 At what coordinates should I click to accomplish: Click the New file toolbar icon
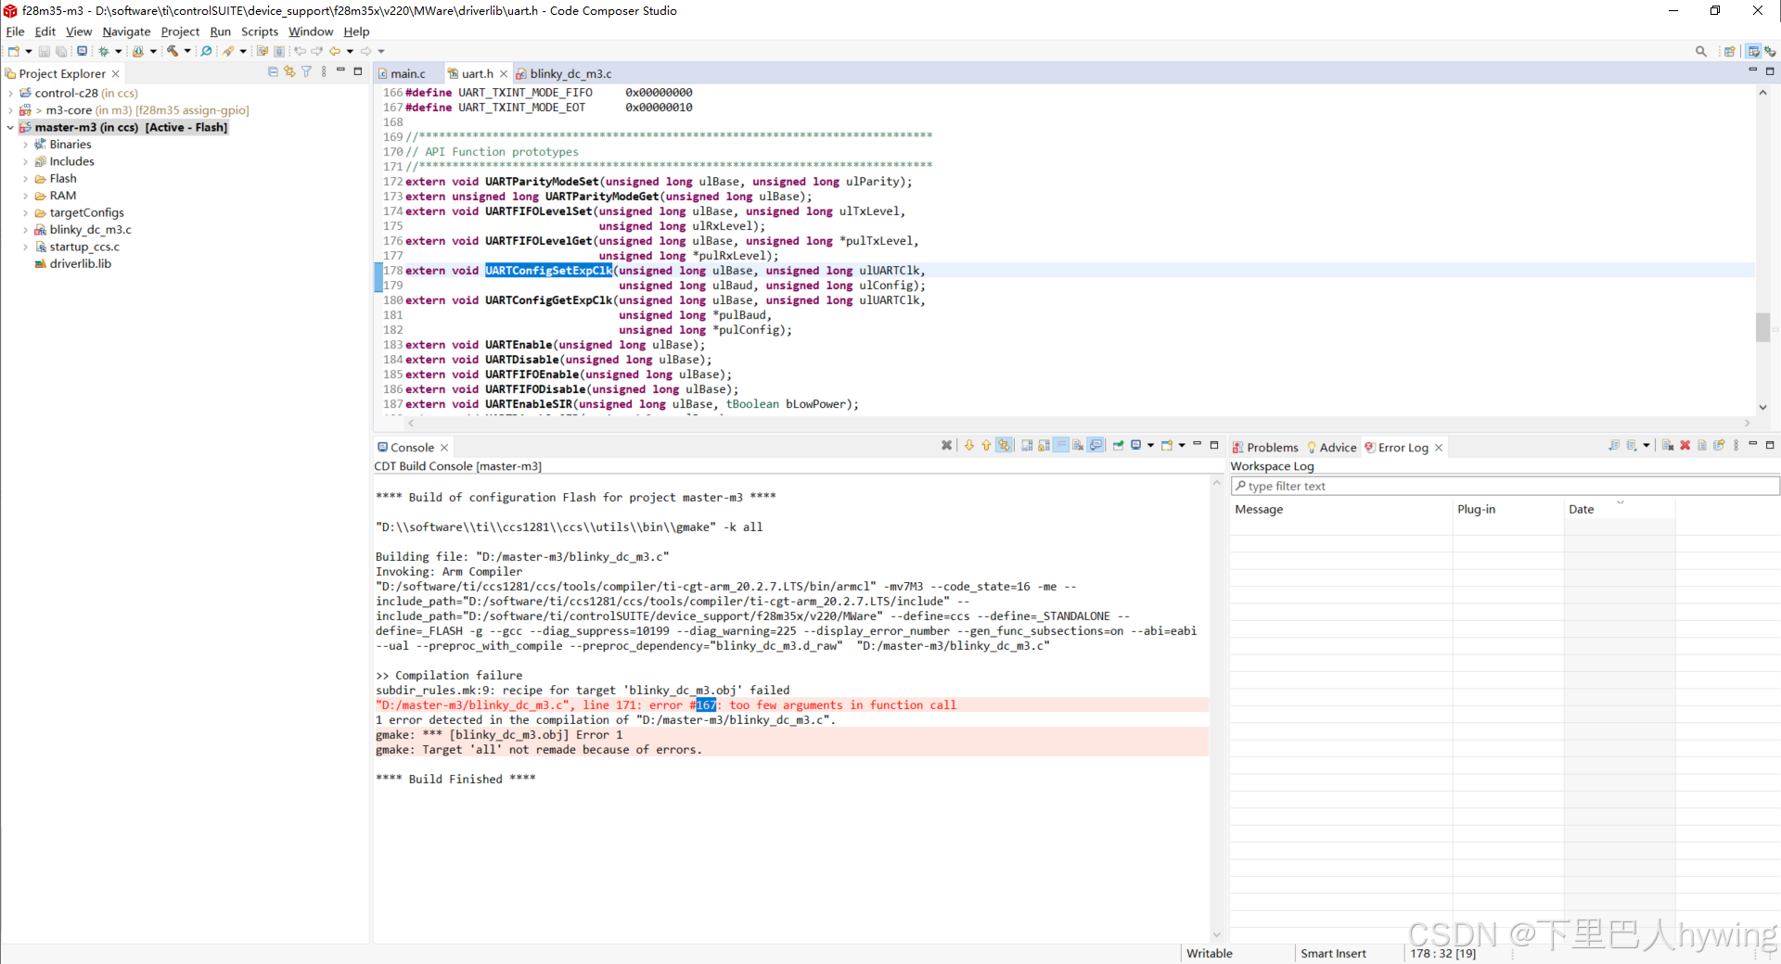coord(14,51)
